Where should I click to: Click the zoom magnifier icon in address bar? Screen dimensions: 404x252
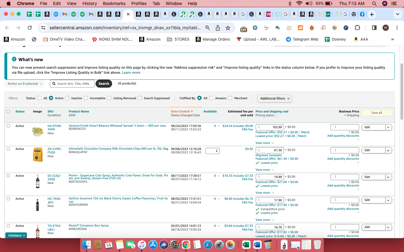pyautogui.click(x=208, y=28)
